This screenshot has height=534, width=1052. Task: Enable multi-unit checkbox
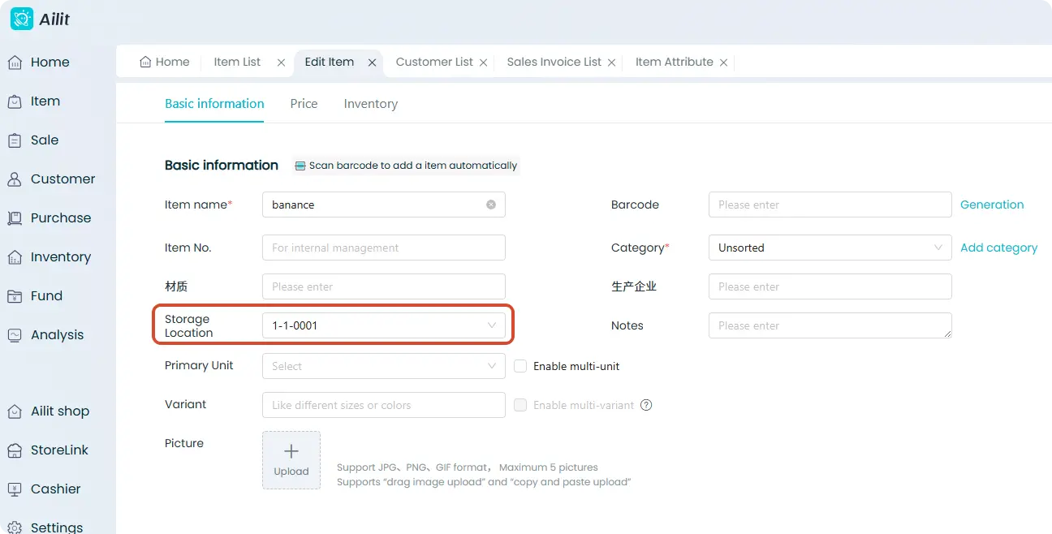pyautogui.click(x=520, y=366)
